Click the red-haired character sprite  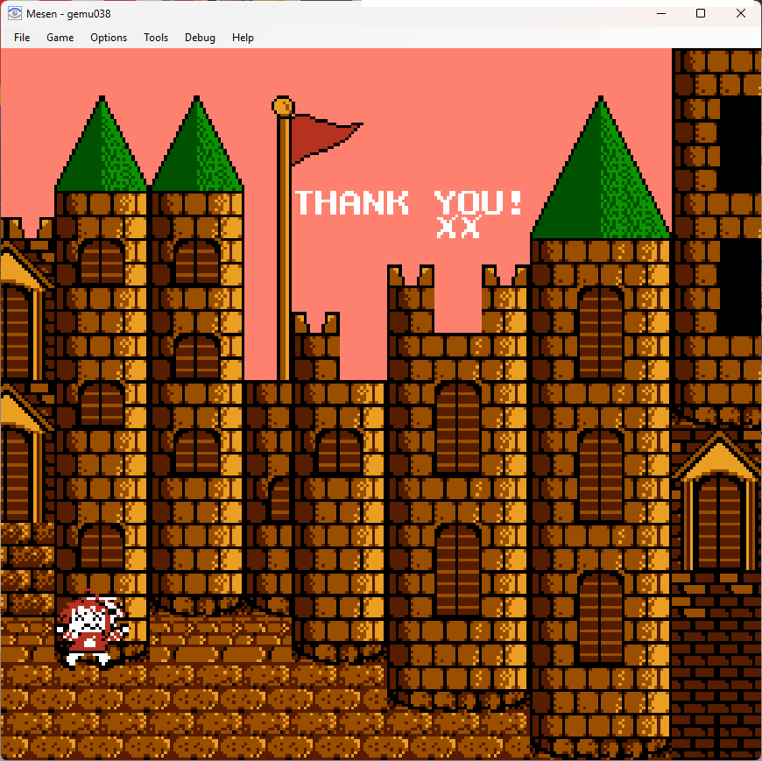tap(92, 628)
